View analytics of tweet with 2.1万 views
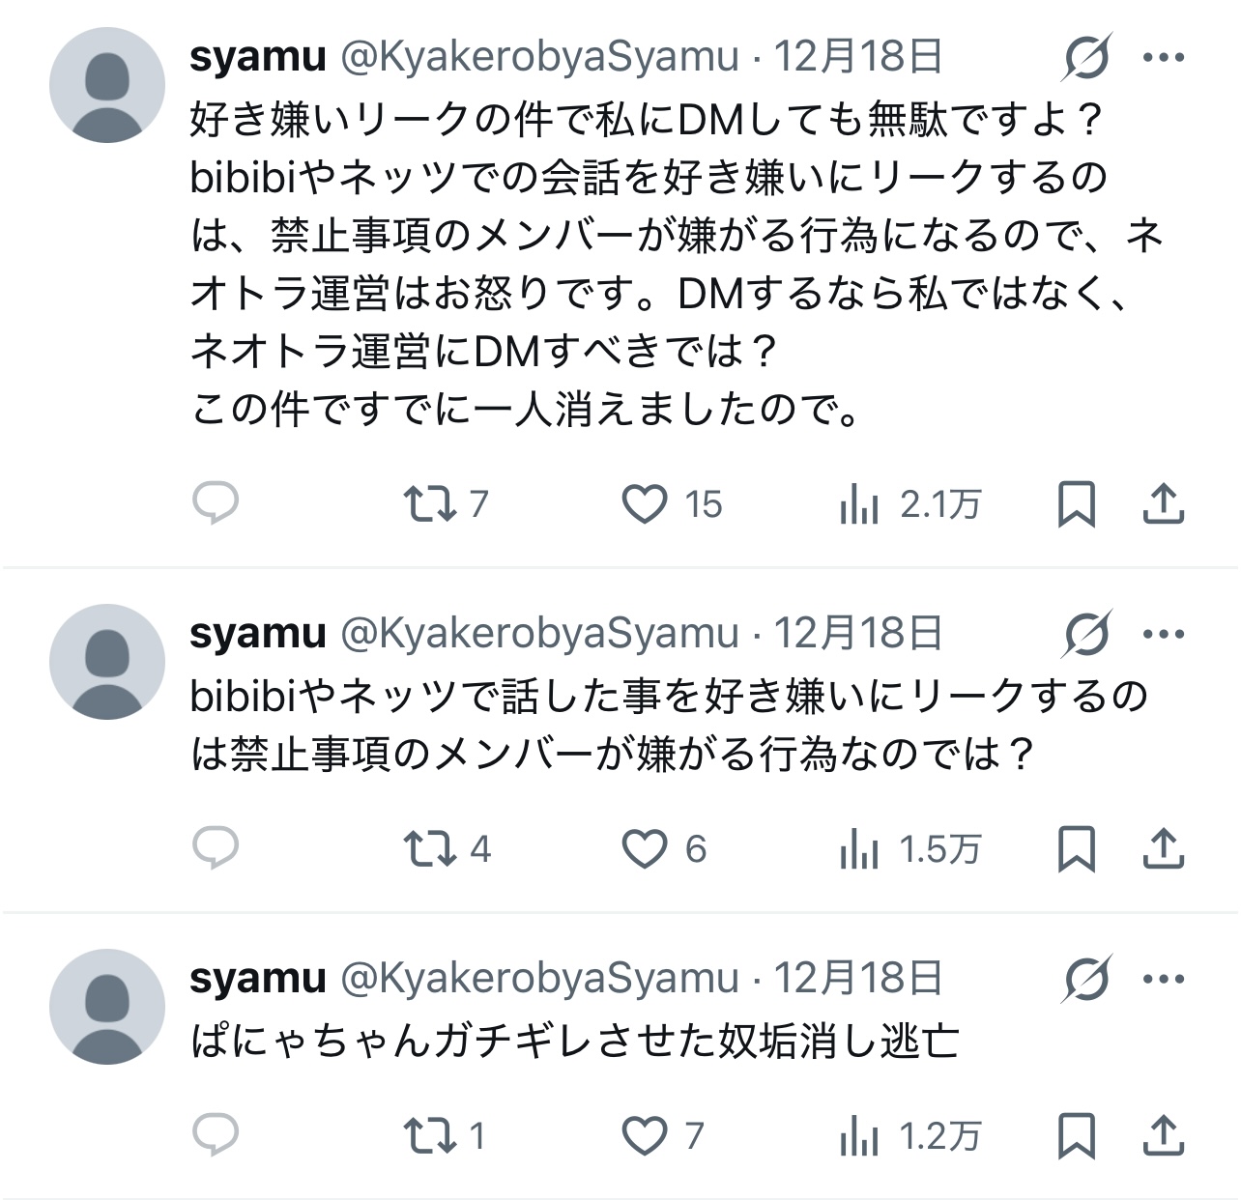The width and height of the screenshot is (1241, 1200). [x=859, y=503]
